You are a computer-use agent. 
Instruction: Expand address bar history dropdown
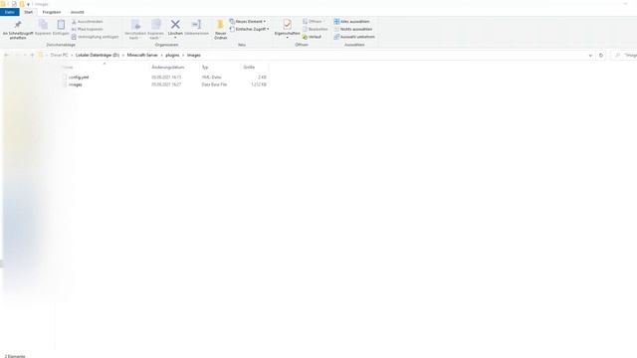pyautogui.click(x=590, y=56)
